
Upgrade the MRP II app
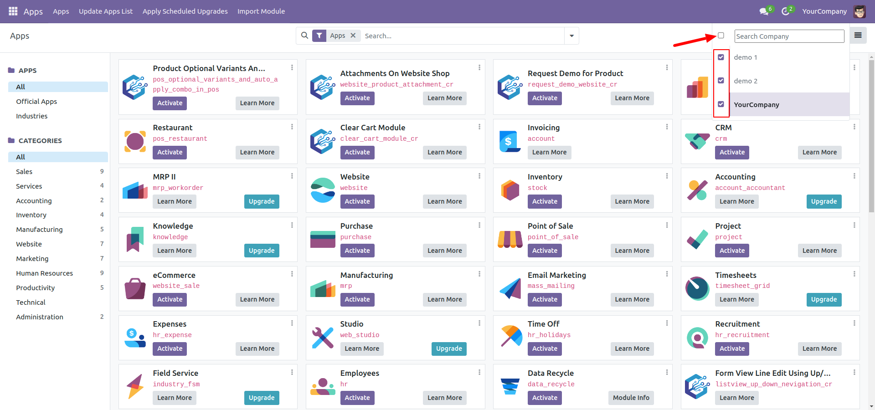[262, 201]
